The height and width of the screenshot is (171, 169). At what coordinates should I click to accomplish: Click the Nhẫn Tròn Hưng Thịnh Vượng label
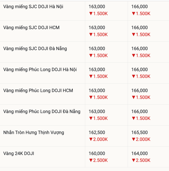coord(34,132)
